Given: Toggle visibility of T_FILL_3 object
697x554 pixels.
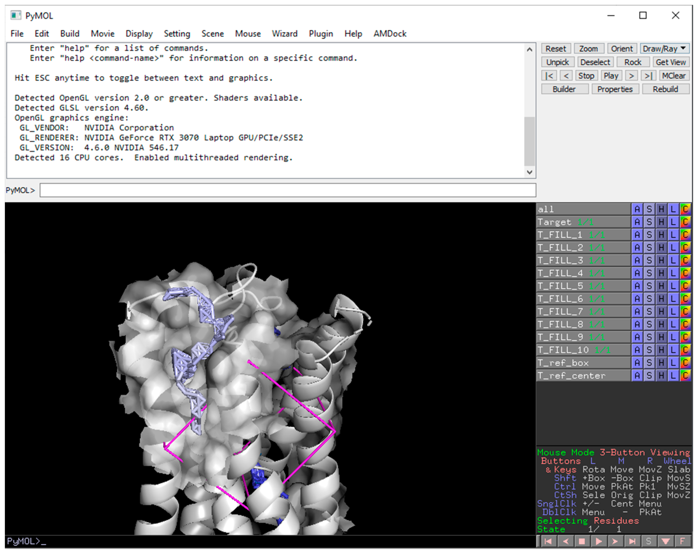Looking at the screenshot, I should [584, 260].
